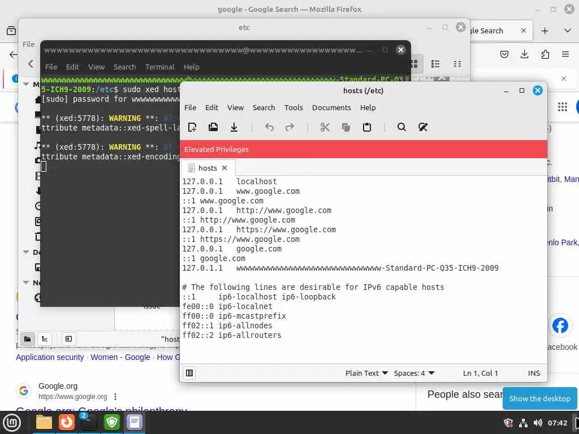
Task: Open the View menu in xed
Action: pyautogui.click(x=235, y=107)
